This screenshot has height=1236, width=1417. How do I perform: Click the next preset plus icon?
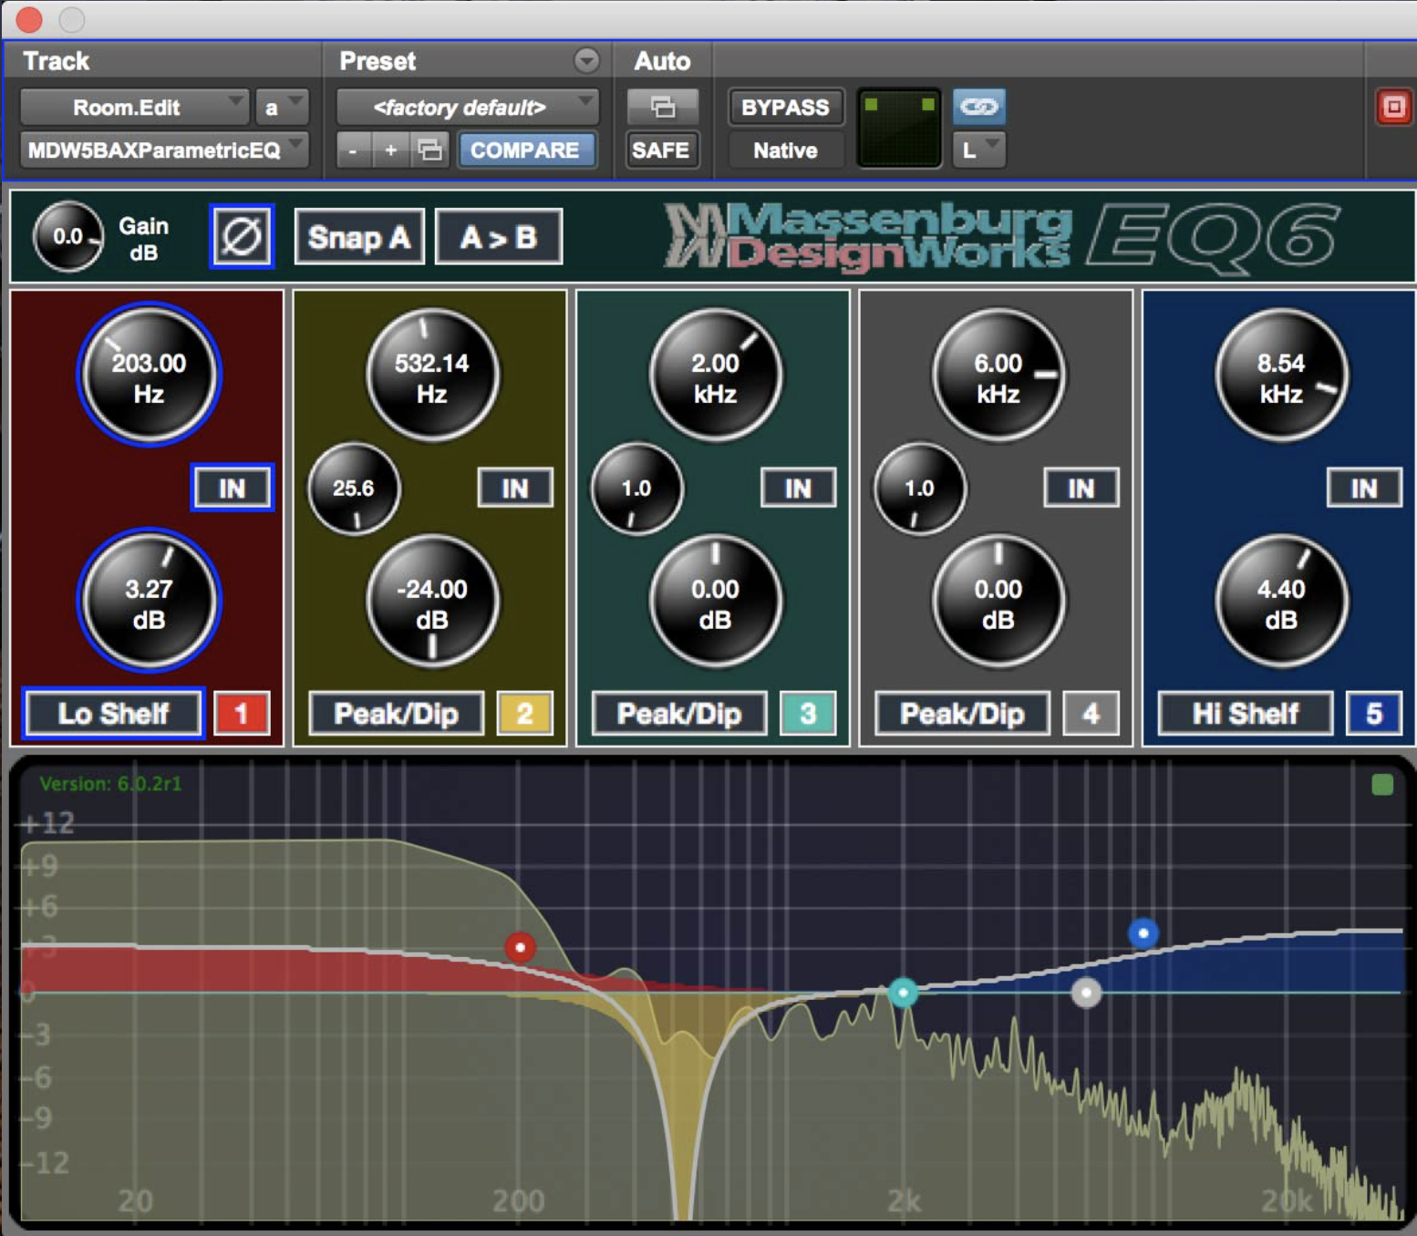click(390, 150)
